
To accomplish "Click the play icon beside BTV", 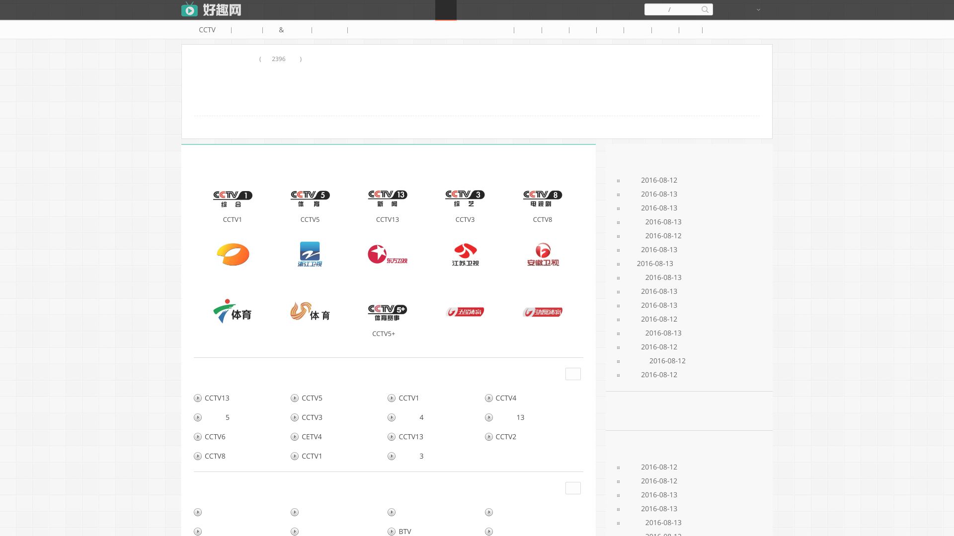I will point(392,532).
